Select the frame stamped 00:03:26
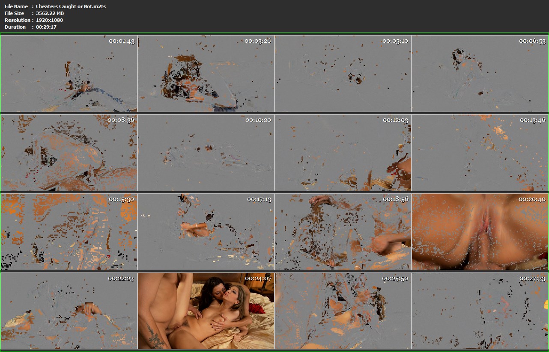The image size is (549, 352). (x=206, y=74)
